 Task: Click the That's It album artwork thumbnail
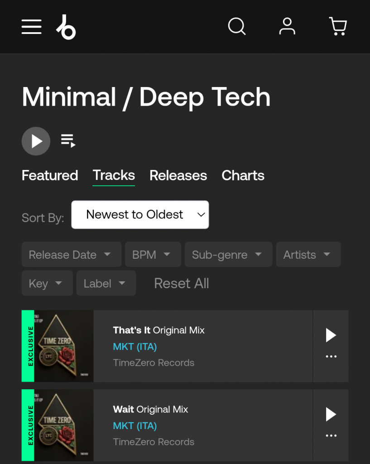pyautogui.click(x=63, y=346)
